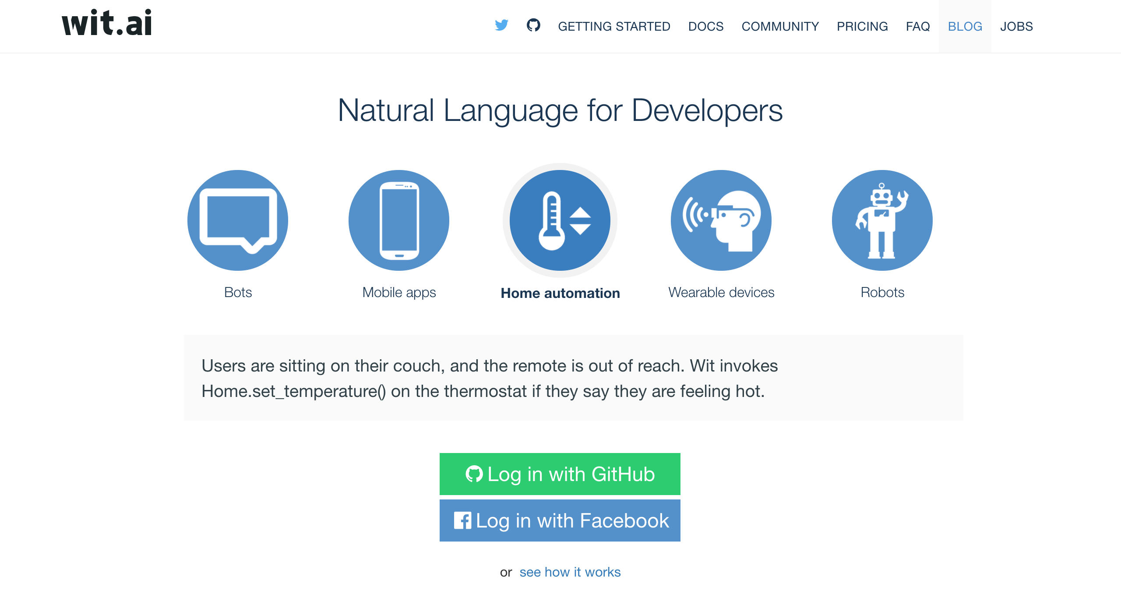Click the Home.set_temperature() description text
This screenshot has width=1121, height=616.
coord(490,379)
